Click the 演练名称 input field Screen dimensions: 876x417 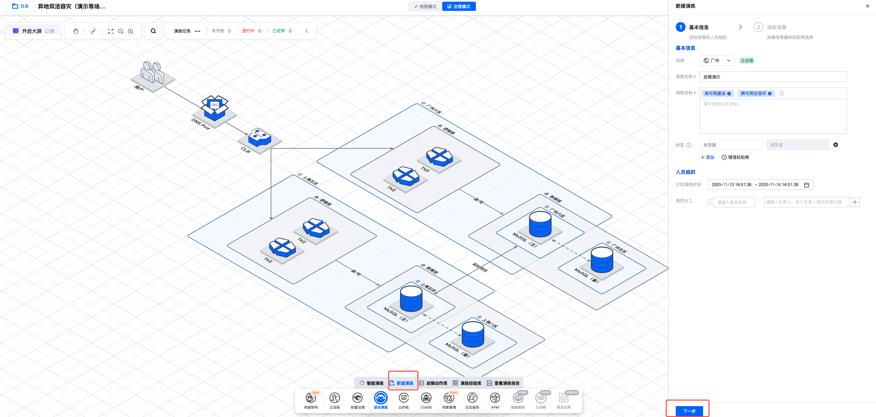pyautogui.click(x=773, y=77)
